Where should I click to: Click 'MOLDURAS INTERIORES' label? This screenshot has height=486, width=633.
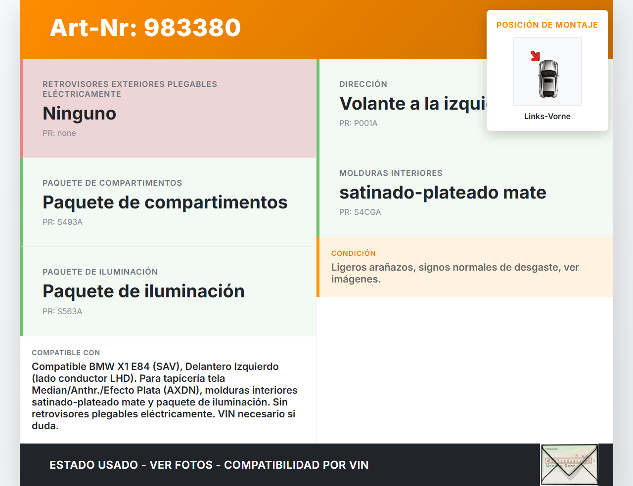coord(391,173)
